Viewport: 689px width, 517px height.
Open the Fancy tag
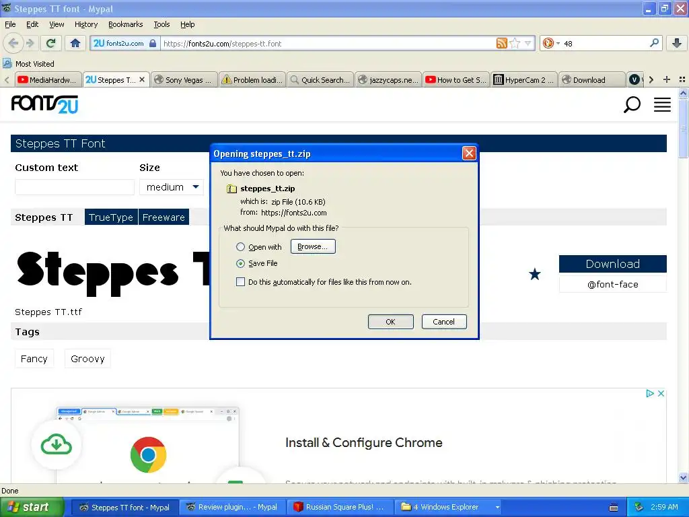coord(34,359)
